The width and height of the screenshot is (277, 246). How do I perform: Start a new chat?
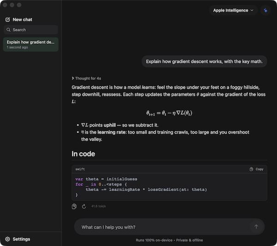point(19,19)
